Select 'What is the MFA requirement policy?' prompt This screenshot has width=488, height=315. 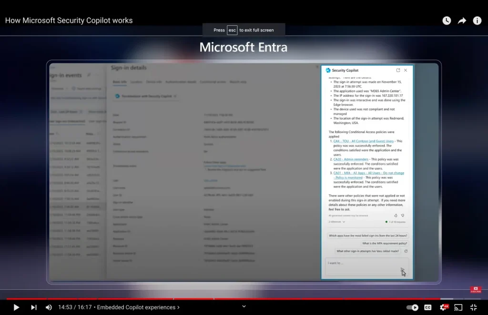point(385,243)
